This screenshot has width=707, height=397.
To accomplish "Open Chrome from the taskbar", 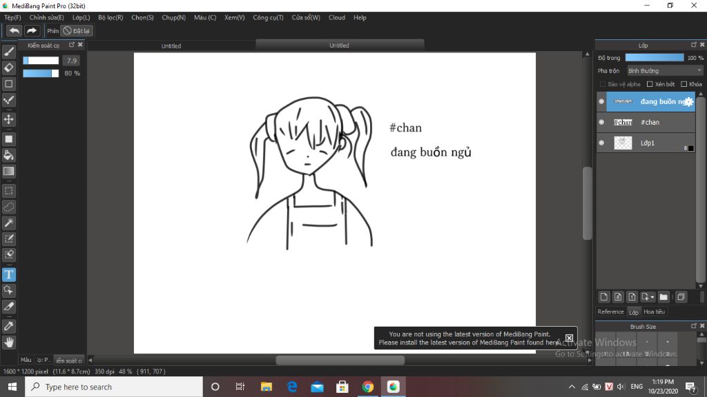I will (367, 387).
